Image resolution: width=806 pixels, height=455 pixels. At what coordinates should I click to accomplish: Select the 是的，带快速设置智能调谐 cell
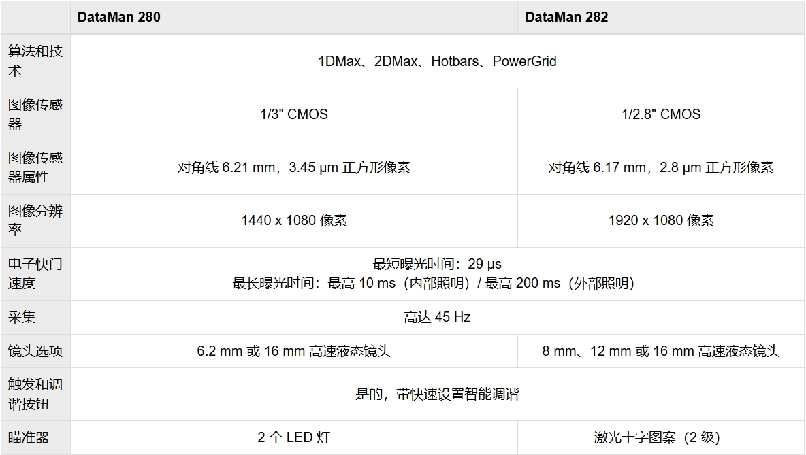[x=437, y=394]
